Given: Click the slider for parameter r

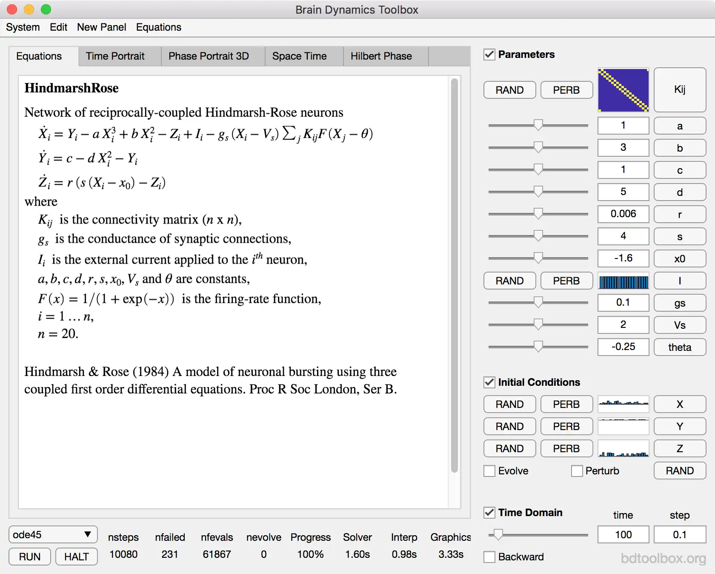Looking at the screenshot, I should (538, 214).
